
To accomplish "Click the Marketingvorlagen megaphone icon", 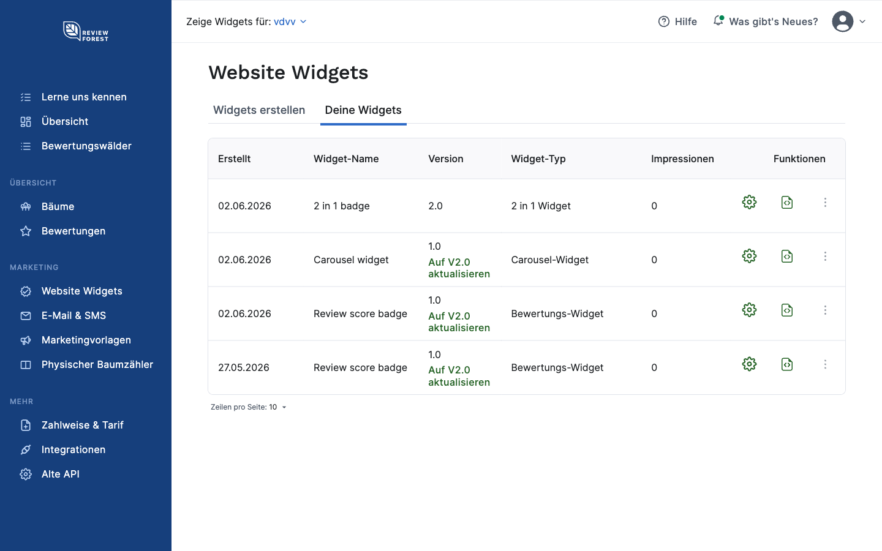I will (26, 340).
